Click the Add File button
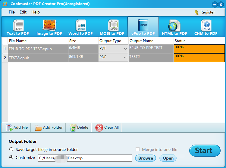This screenshot has width=226, height=168. (x=17, y=127)
